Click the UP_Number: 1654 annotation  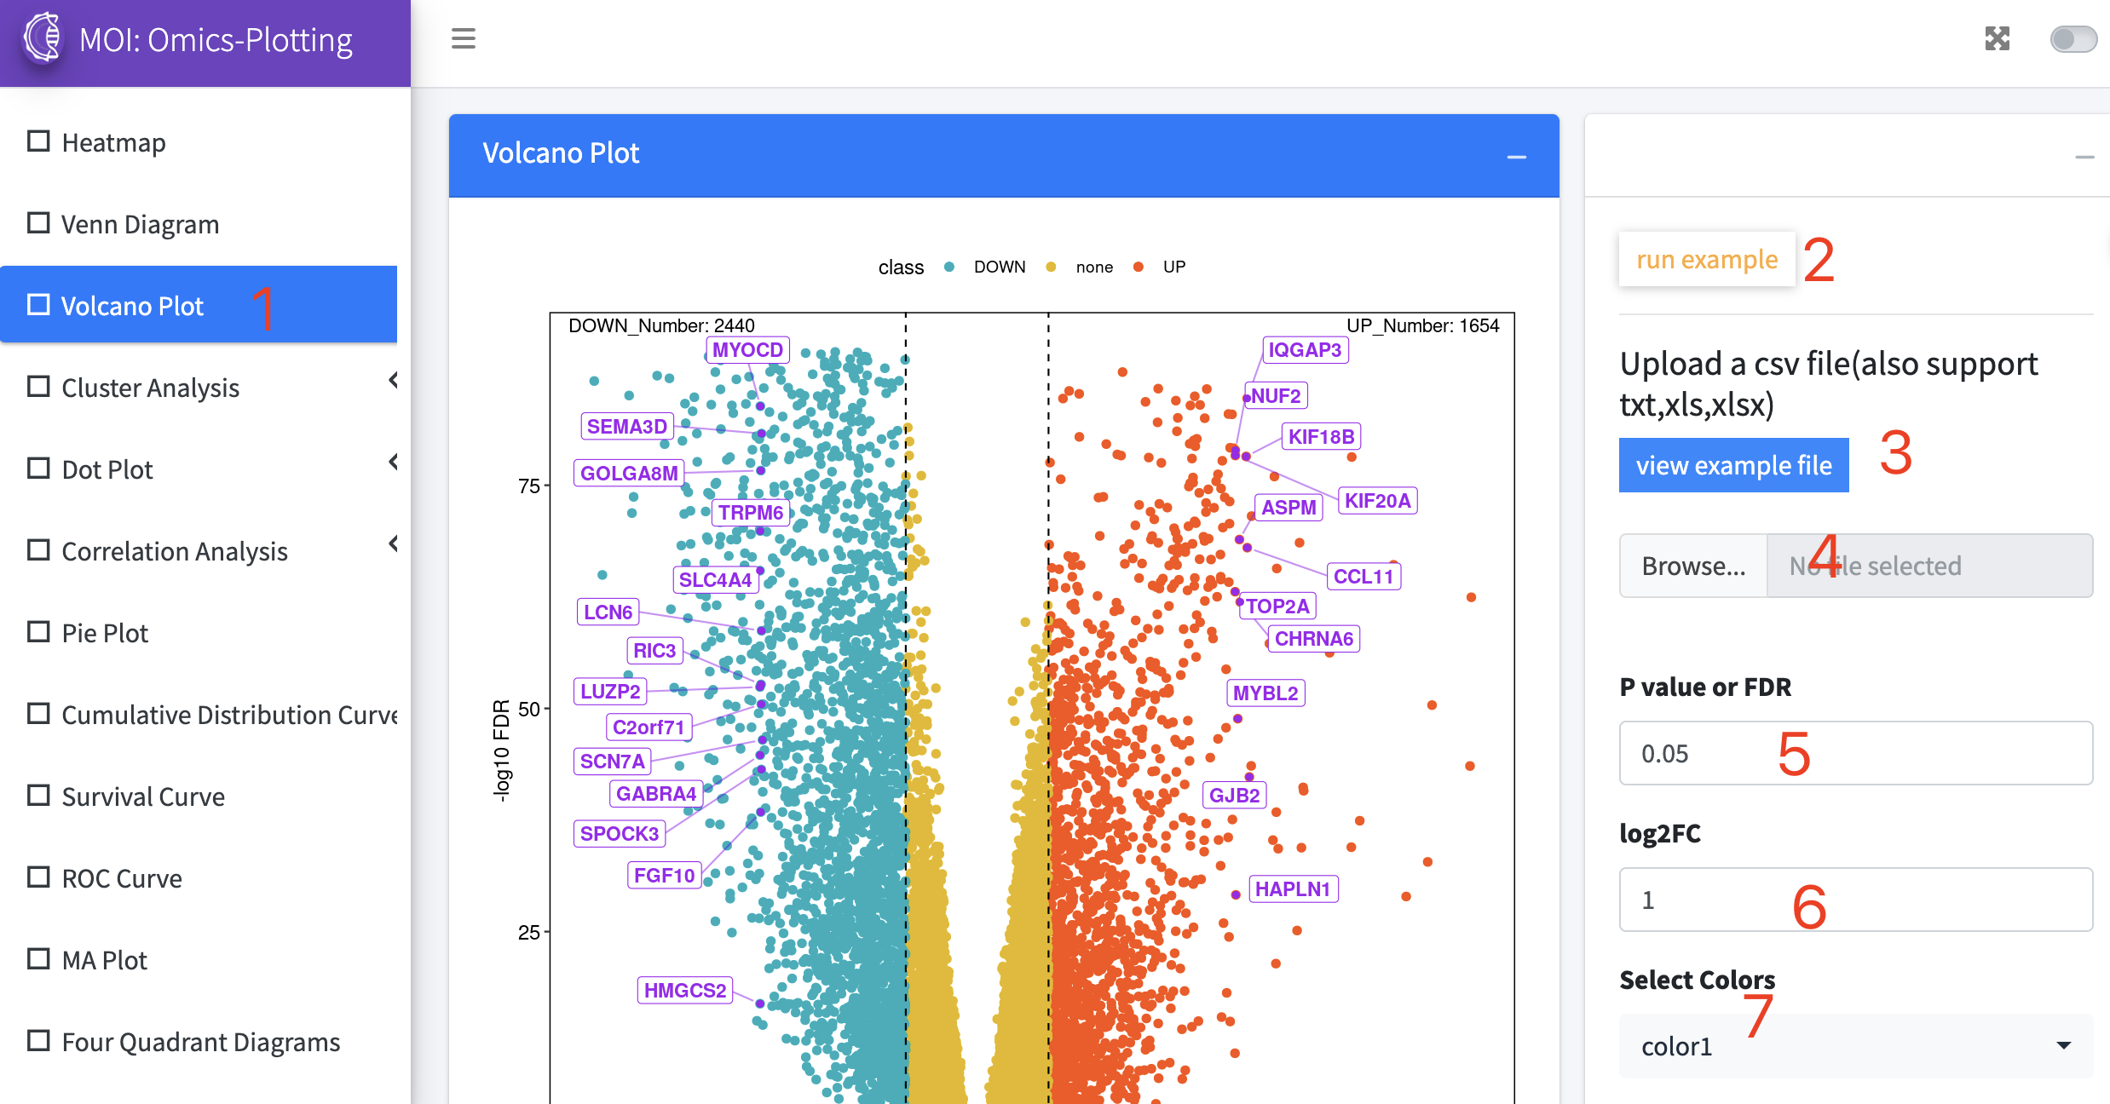pos(1422,325)
